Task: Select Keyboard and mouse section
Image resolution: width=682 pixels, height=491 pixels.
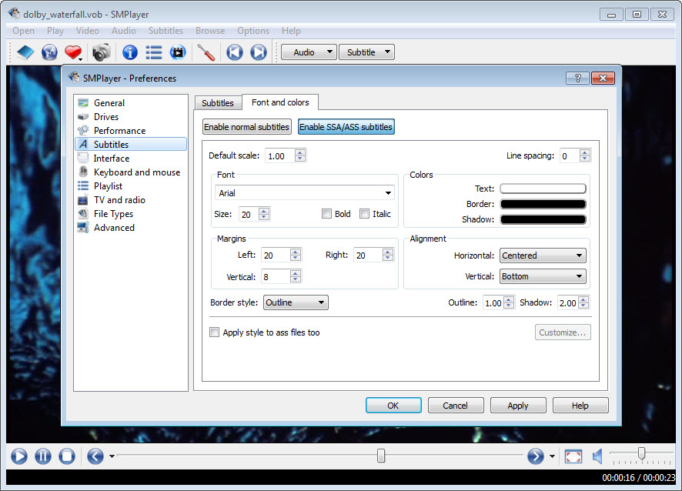Action: (x=131, y=172)
